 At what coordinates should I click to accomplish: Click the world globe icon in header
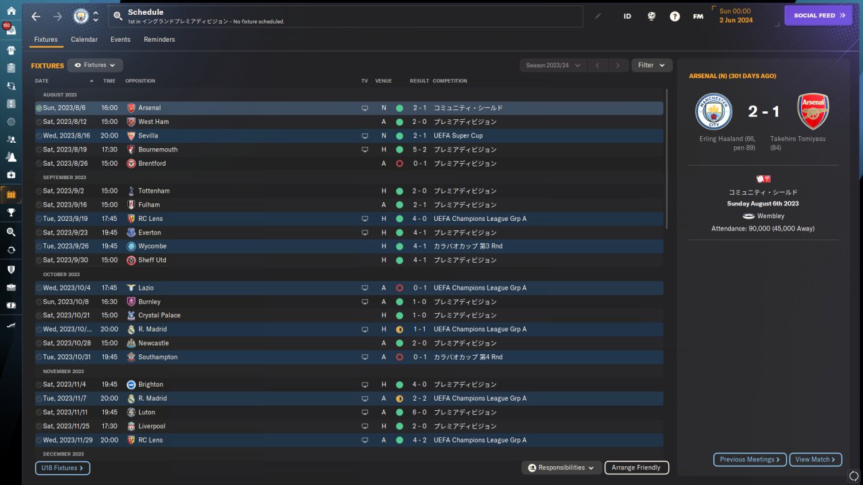point(651,16)
